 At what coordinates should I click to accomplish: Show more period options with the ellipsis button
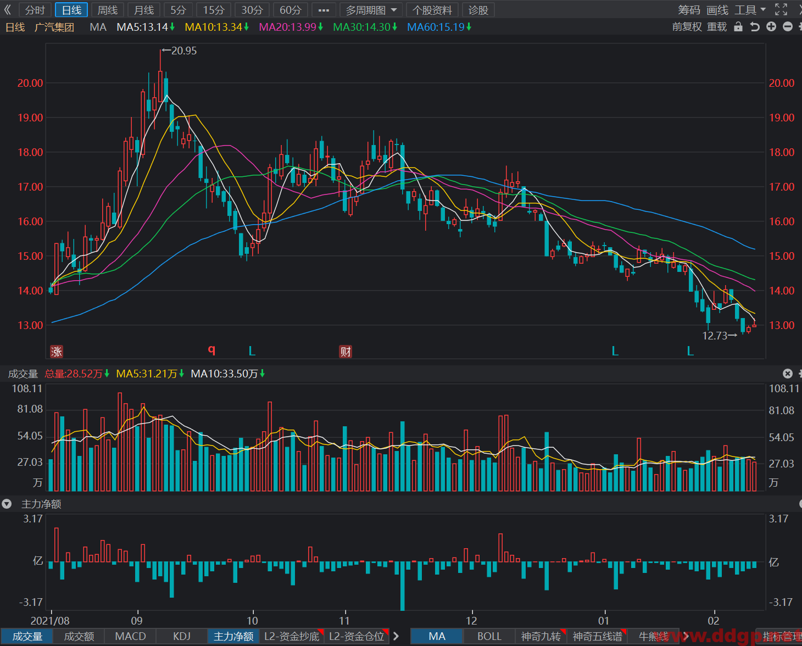click(x=324, y=10)
